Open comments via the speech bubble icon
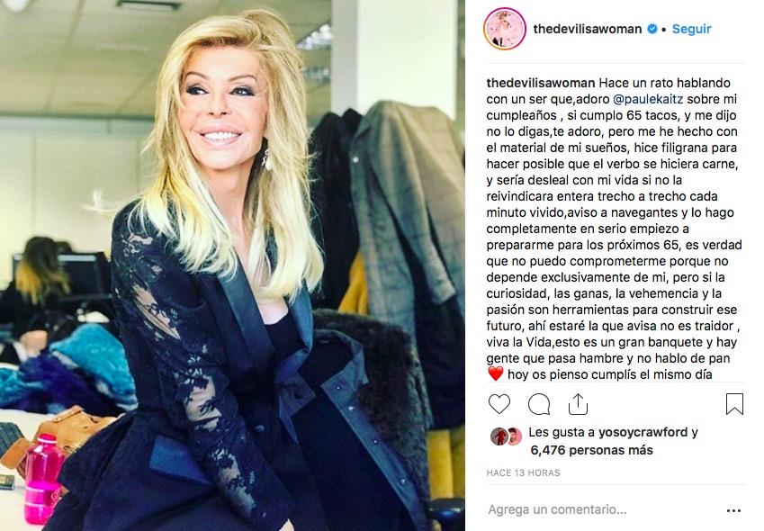The width and height of the screenshot is (764, 531). pos(539,404)
